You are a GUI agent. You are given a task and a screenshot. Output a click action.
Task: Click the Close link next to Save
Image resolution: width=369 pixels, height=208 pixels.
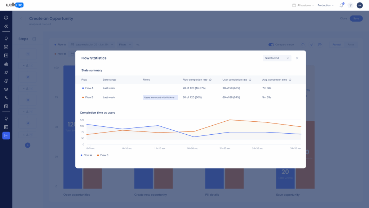343,18
